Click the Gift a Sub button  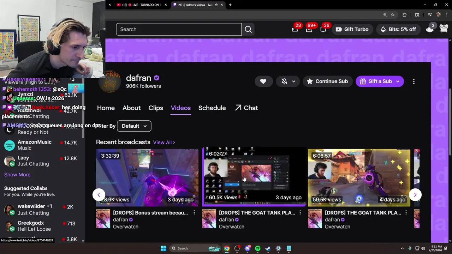tap(380, 81)
